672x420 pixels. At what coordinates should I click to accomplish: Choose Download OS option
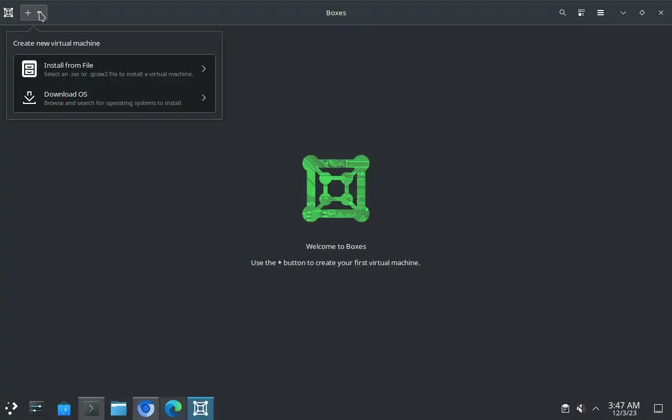[x=114, y=98]
